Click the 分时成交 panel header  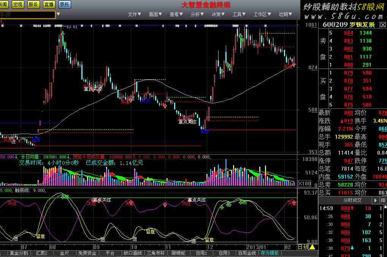(x=352, y=200)
